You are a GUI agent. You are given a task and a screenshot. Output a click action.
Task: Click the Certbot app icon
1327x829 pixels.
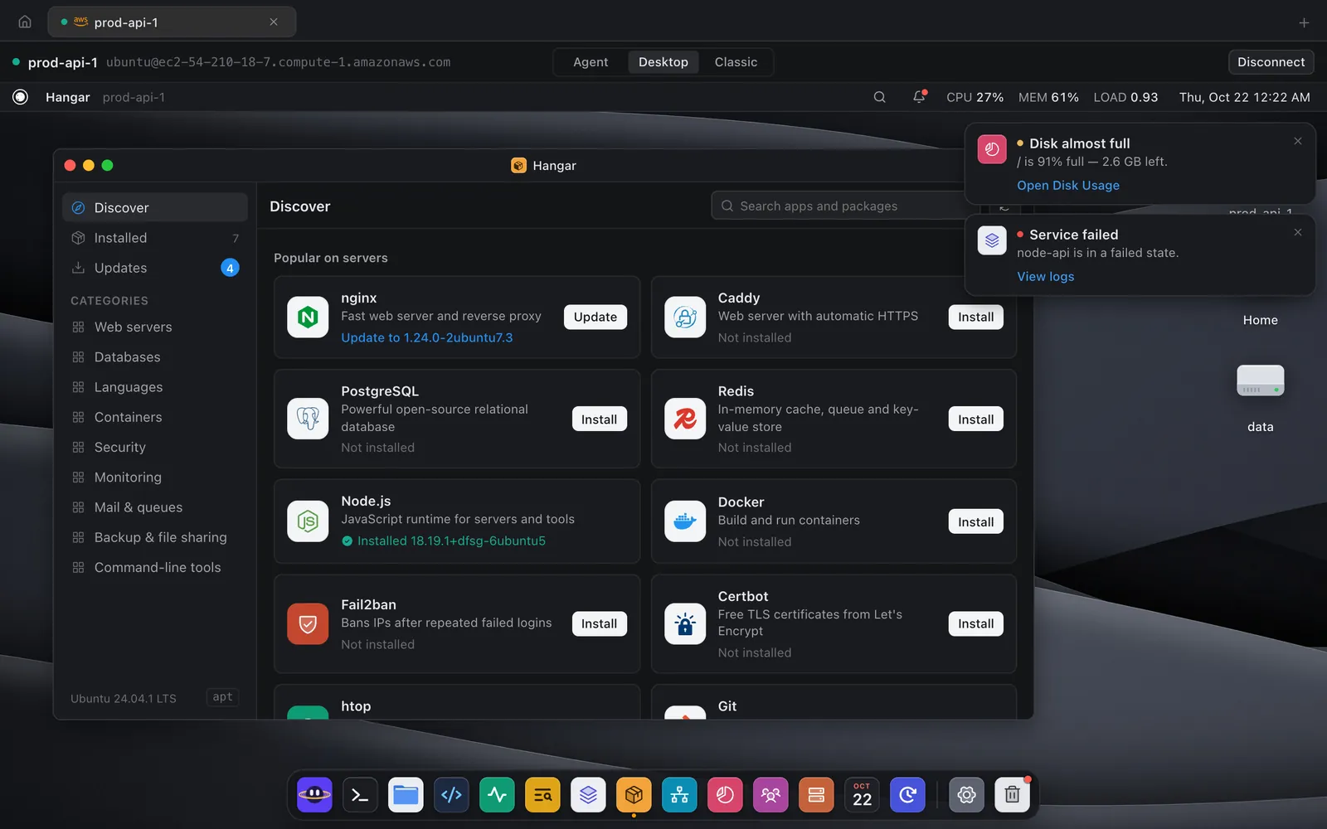pos(685,623)
